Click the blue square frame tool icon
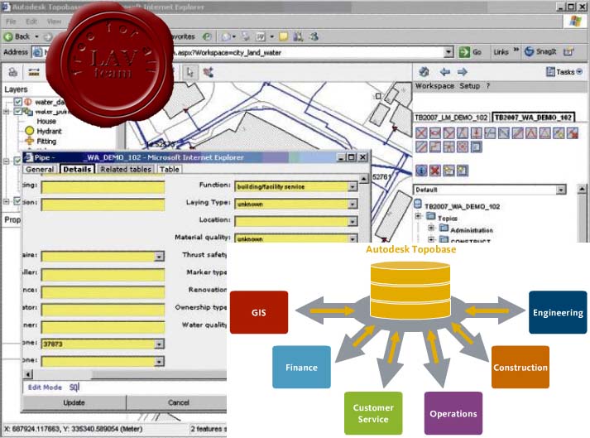The height and width of the screenshot is (438, 590). pyautogui.click(x=477, y=147)
